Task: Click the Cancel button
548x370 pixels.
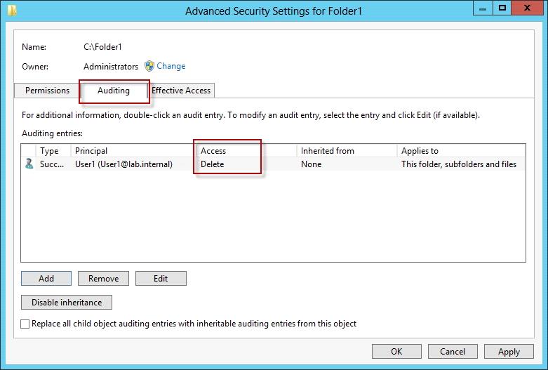Action: (x=453, y=352)
